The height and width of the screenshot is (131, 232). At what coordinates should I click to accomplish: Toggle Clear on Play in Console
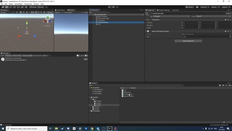click(17, 56)
